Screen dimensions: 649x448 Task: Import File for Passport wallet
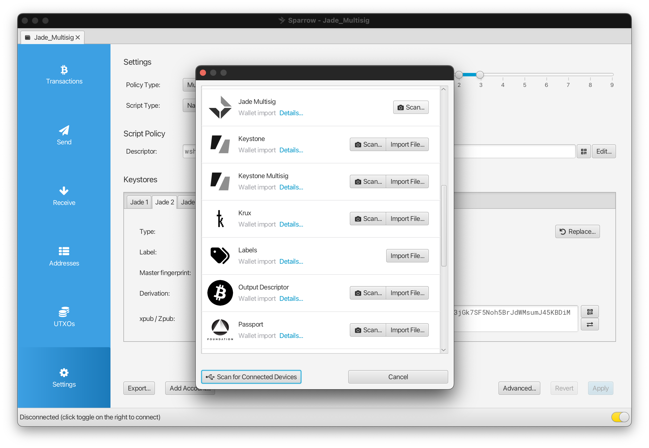click(407, 330)
